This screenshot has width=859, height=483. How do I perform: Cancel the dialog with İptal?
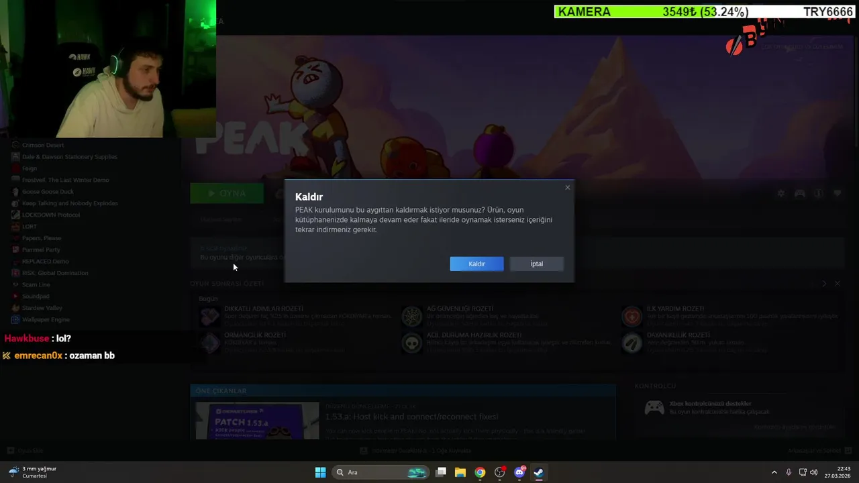[536, 264]
